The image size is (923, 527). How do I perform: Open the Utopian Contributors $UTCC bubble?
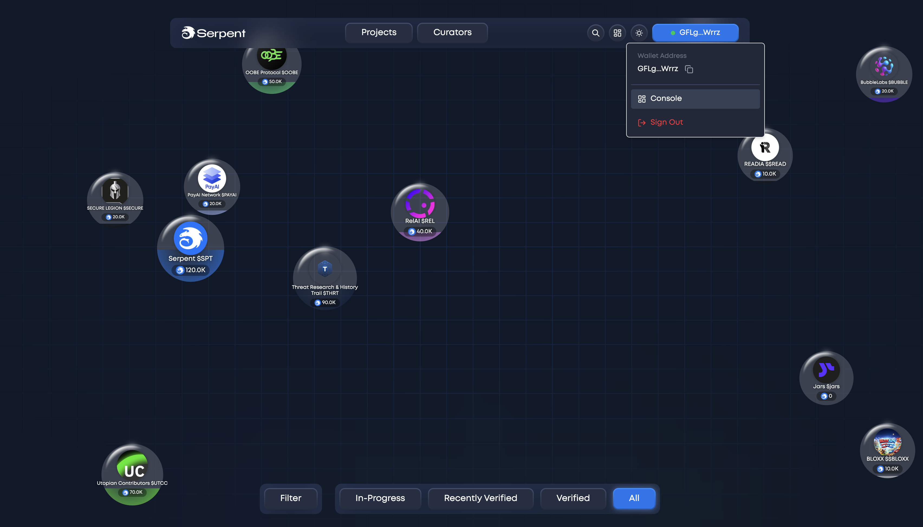132,474
